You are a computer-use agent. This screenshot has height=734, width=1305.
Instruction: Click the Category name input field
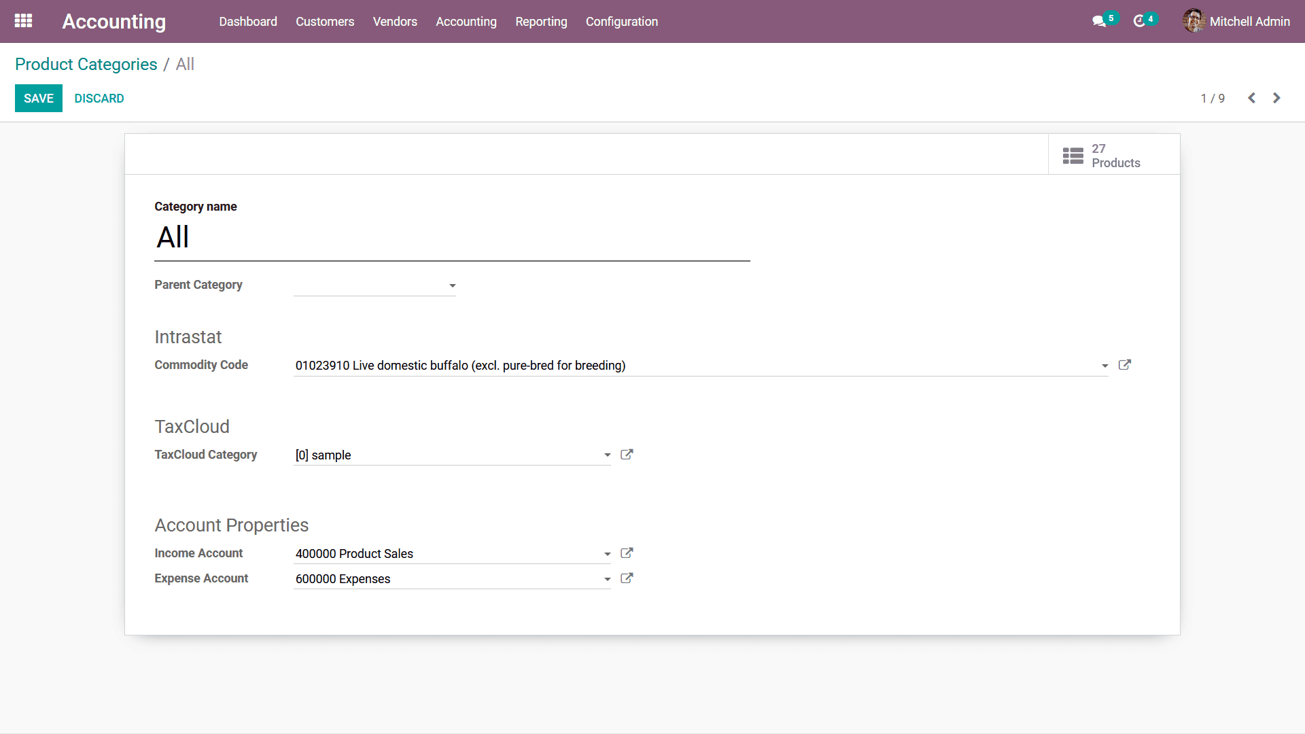tap(452, 238)
